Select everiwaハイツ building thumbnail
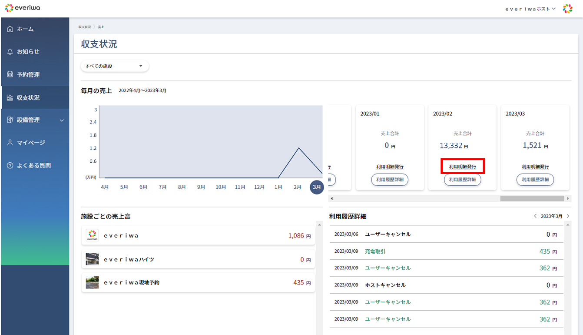 [x=92, y=259]
